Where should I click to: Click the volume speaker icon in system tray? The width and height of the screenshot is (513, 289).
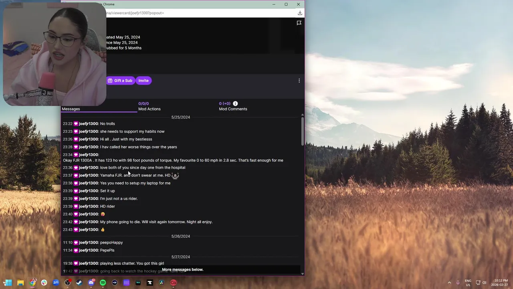click(x=485, y=283)
